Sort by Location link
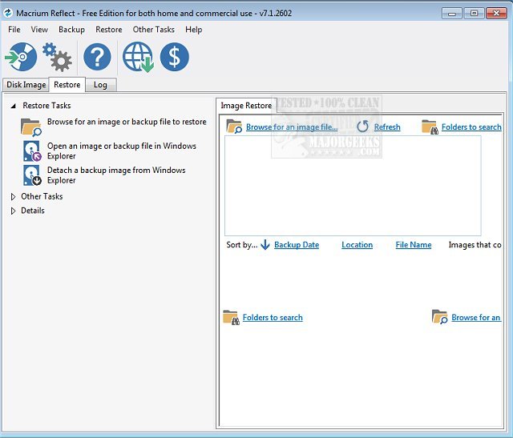The width and height of the screenshot is (513, 438). [x=357, y=245]
